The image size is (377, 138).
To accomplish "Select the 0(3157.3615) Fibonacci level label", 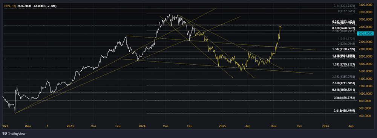I will (x=347, y=11).
